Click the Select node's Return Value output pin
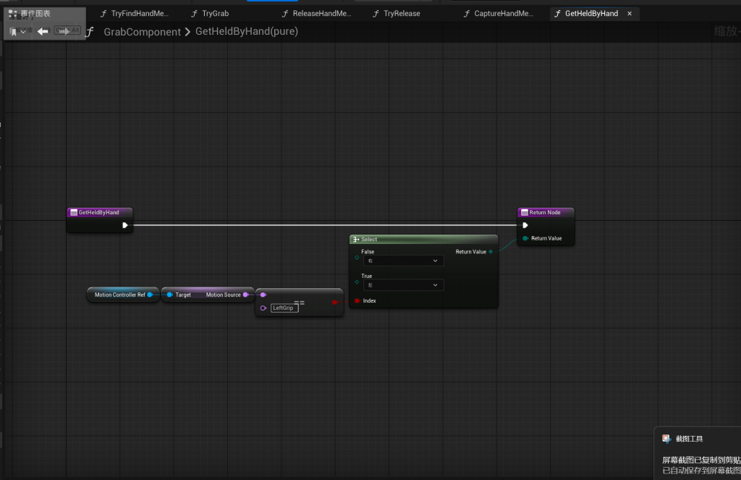The width and height of the screenshot is (741, 480). (x=491, y=252)
